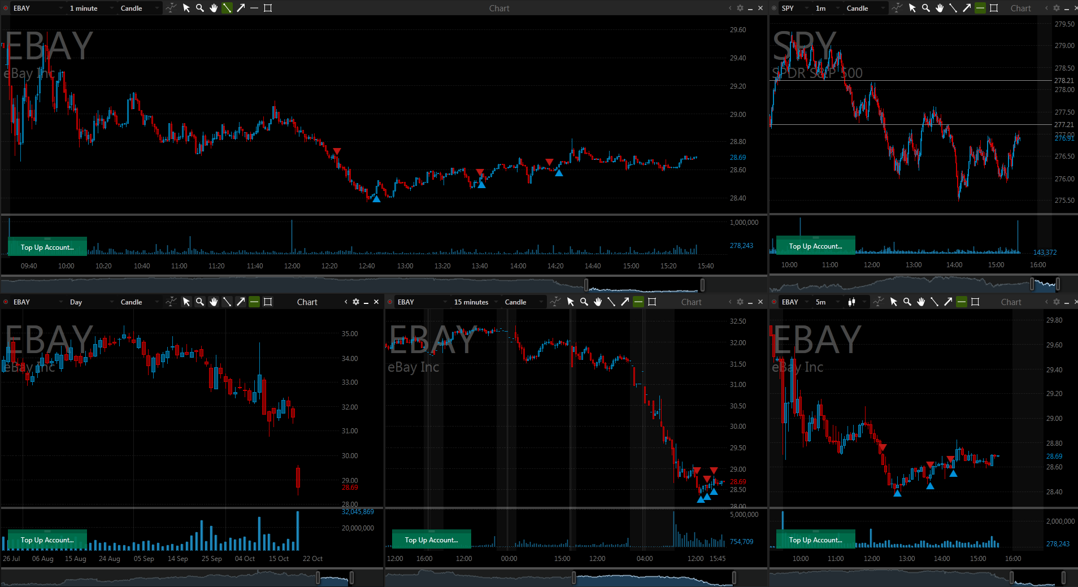Viewport: 1078px width, 587px height.
Task: Toggle red link dot of EBAY 5m chart
Action: pos(774,302)
